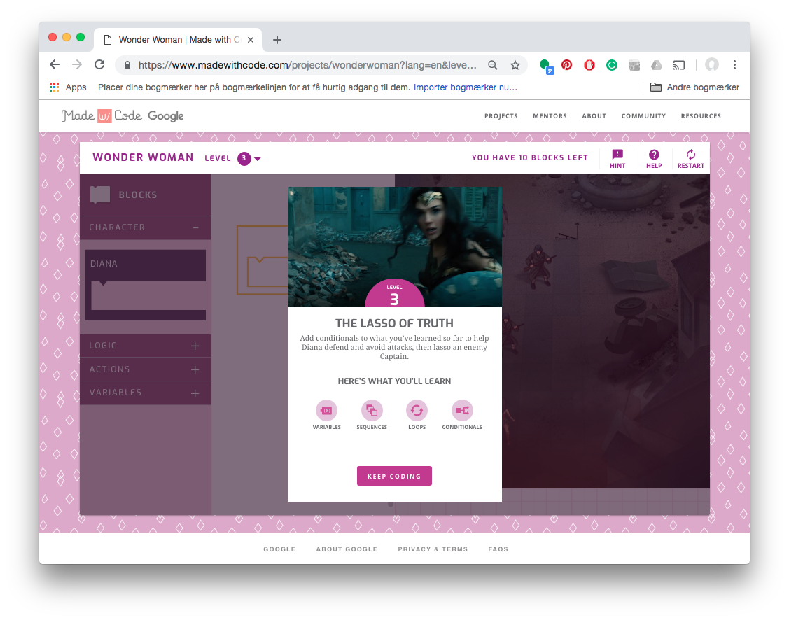
Task: Click the Restart icon
Action: click(690, 155)
